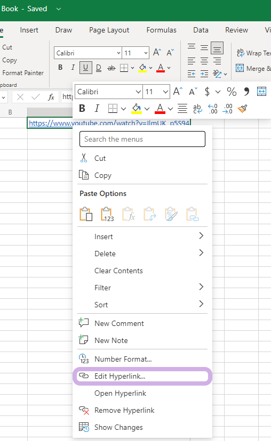Image resolution: width=271 pixels, height=441 pixels.
Task: Click ribbon Decrease Font Size icon
Action: pos(170,53)
